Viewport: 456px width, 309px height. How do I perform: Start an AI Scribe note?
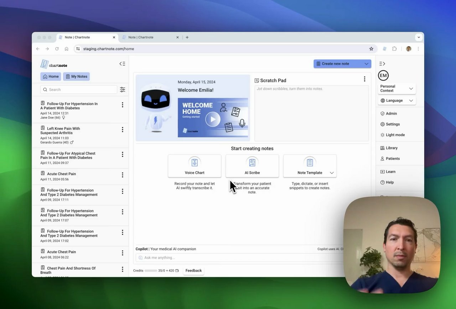252,166
